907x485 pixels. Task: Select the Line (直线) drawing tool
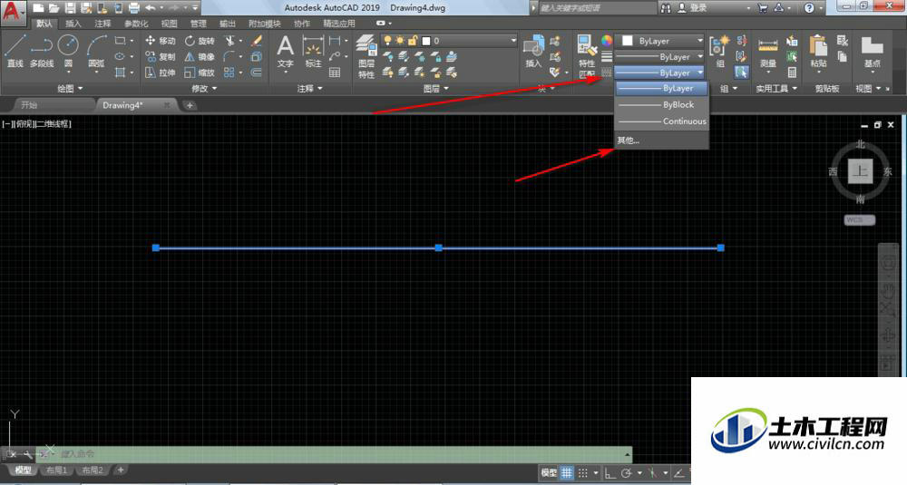point(15,51)
